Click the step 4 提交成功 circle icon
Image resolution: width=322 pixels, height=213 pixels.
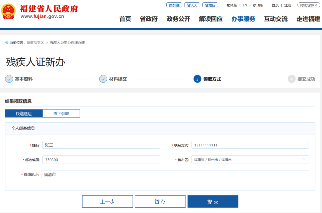pos(291,79)
